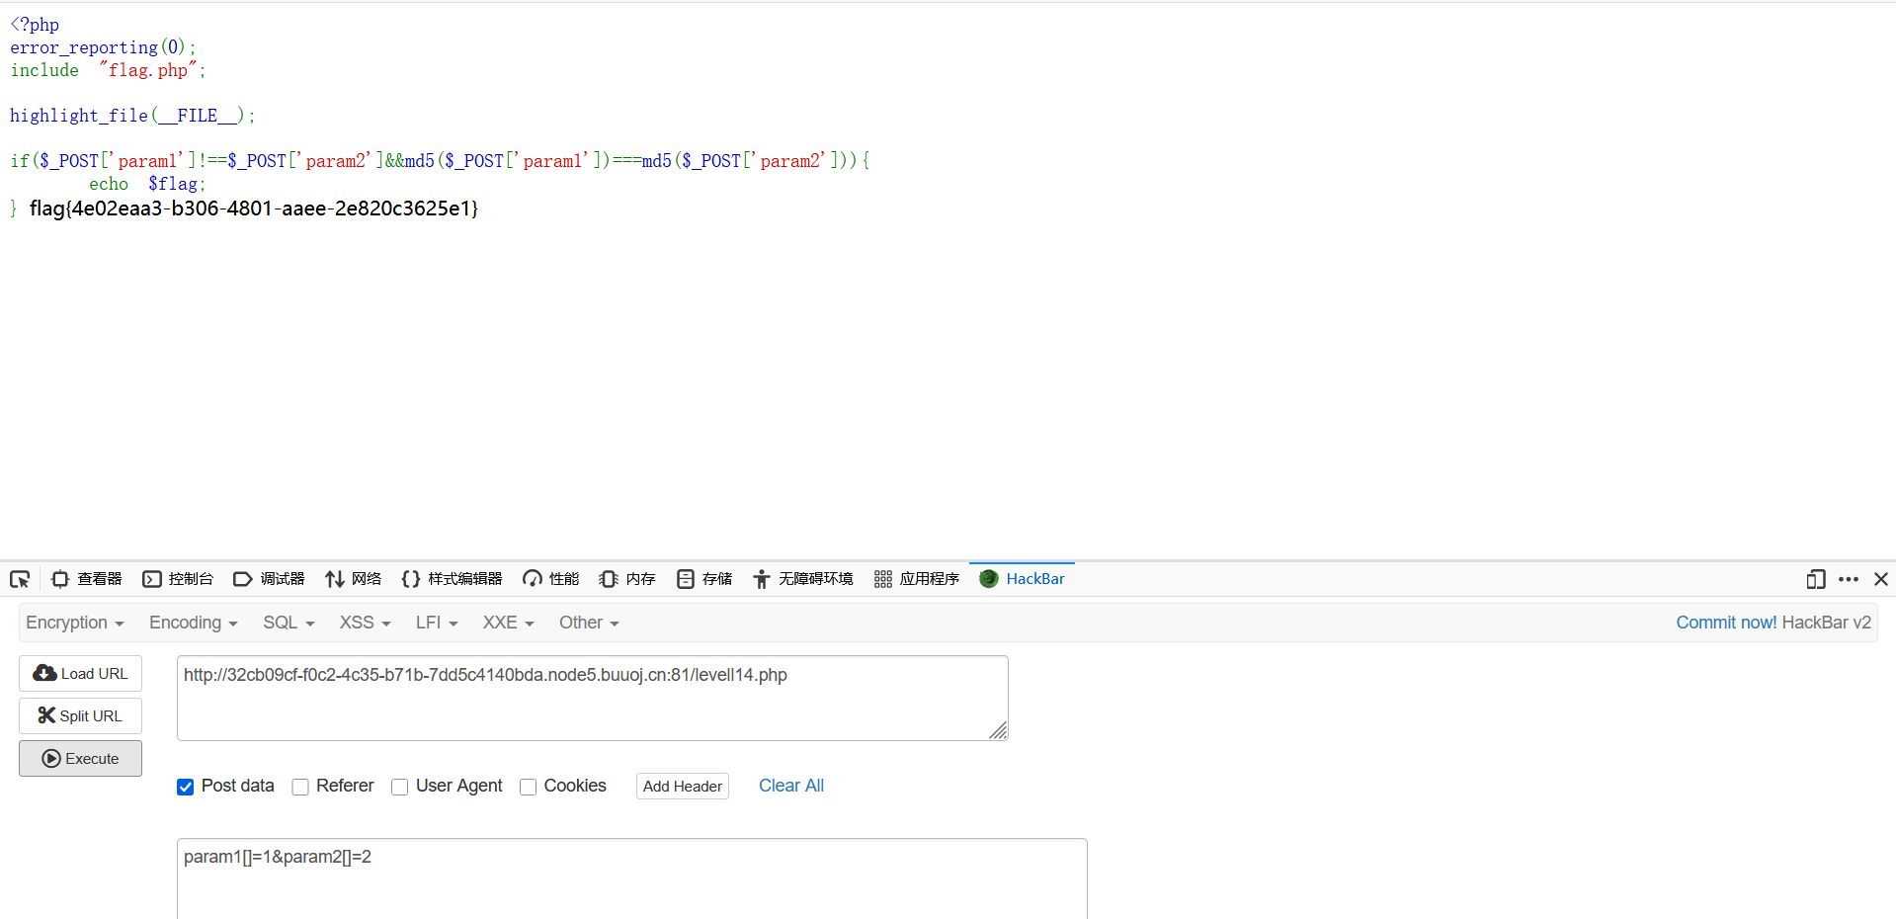This screenshot has width=1896, height=919.
Task: Click the Clear All link
Action: tap(790, 786)
